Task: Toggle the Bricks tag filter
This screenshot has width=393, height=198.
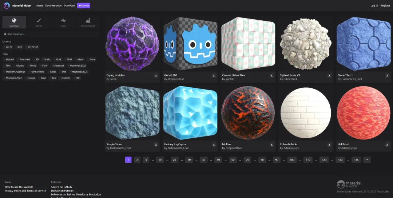Action: [47, 59]
